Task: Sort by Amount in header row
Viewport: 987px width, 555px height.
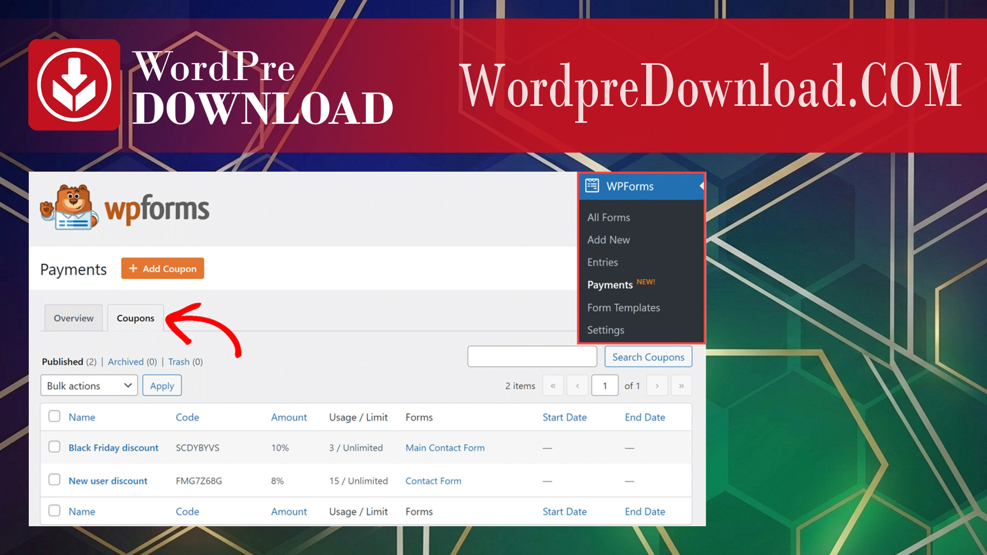Action: coord(289,417)
